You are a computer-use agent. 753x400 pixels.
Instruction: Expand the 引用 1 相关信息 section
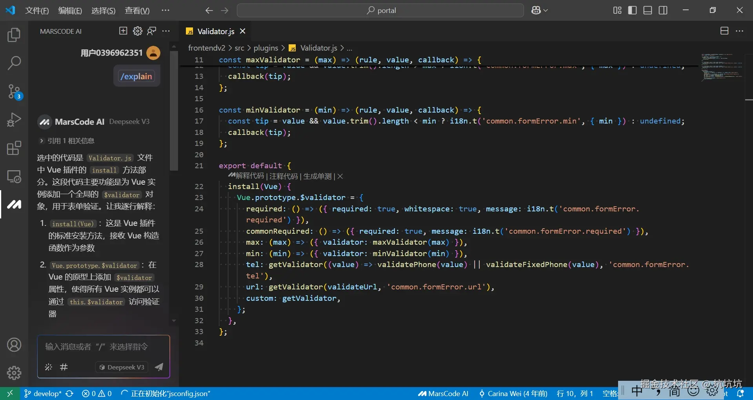point(67,141)
